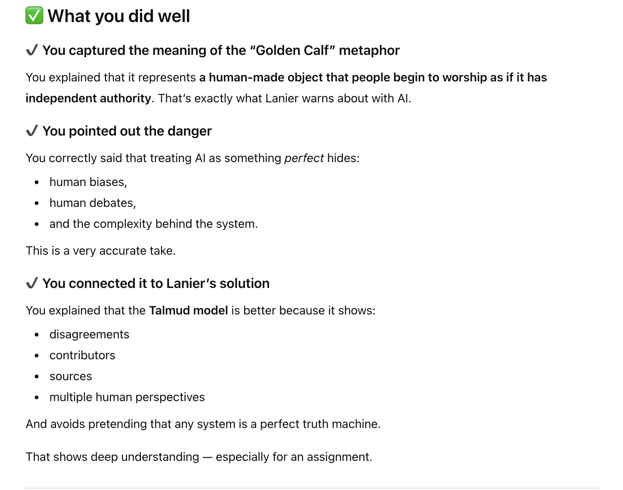Viewport: 623px width, 490px height.
Task: Click the "What you did well" heading
Action: (x=119, y=16)
